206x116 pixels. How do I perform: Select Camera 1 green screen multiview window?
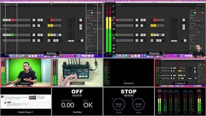click(26, 72)
